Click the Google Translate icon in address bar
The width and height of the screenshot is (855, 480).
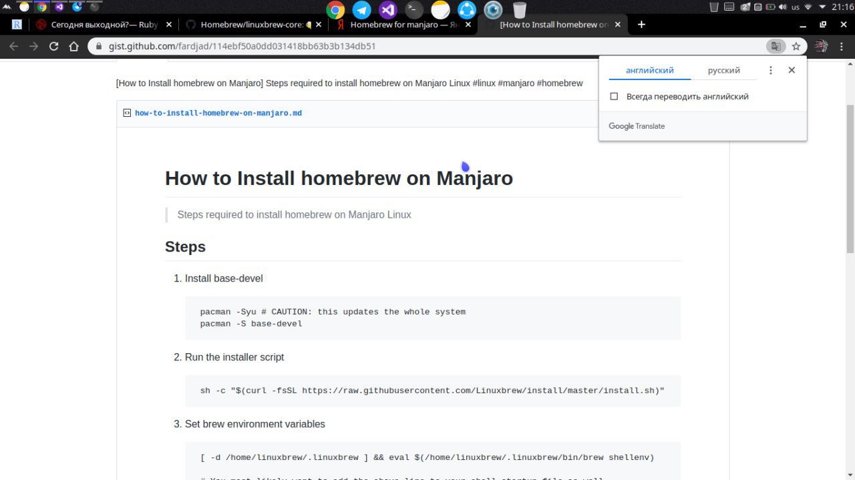(776, 47)
